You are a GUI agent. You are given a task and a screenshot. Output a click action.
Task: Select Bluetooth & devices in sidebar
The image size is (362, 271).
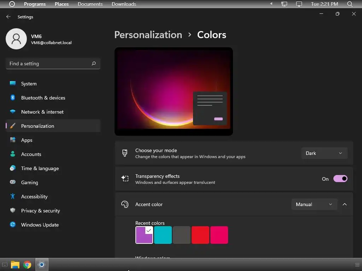(53, 97)
